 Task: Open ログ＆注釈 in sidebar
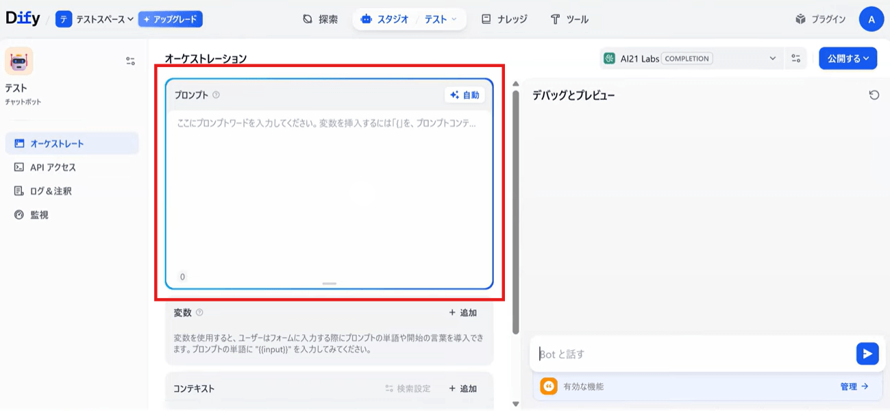[72, 191]
